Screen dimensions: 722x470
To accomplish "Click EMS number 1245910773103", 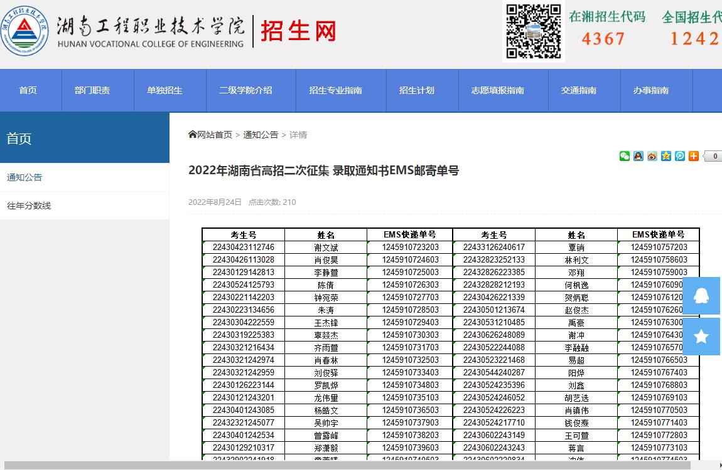I will (659, 447).
